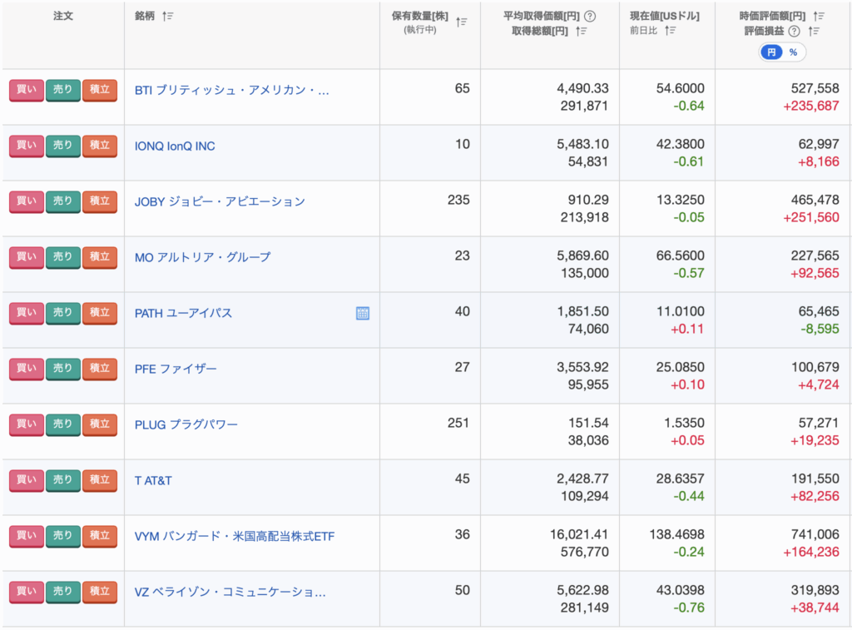
Task: Sell VYM with 売り button
Action: pos(63,536)
